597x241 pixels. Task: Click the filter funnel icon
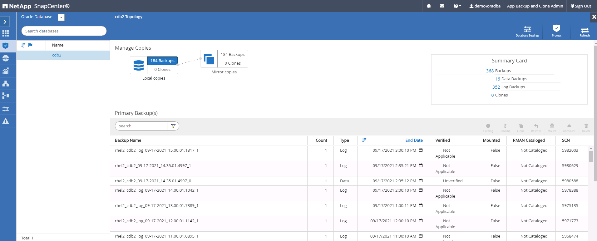click(x=173, y=126)
